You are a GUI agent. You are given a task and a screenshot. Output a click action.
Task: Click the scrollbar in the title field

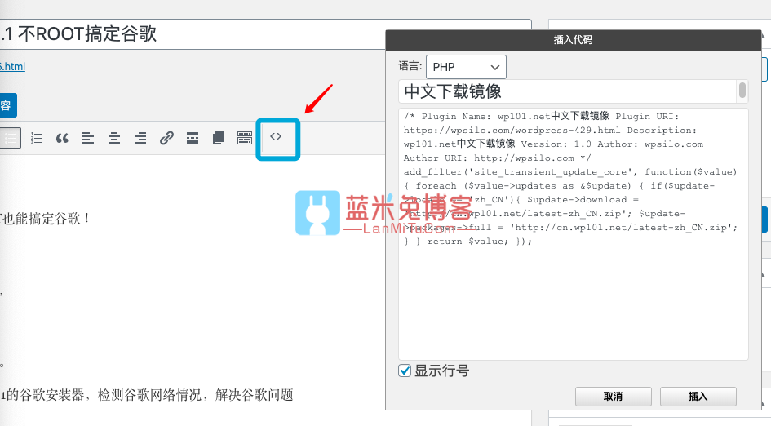click(x=742, y=91)
